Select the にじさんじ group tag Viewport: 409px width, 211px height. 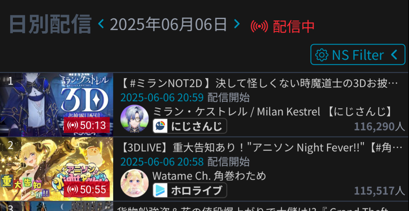(190, 126)
